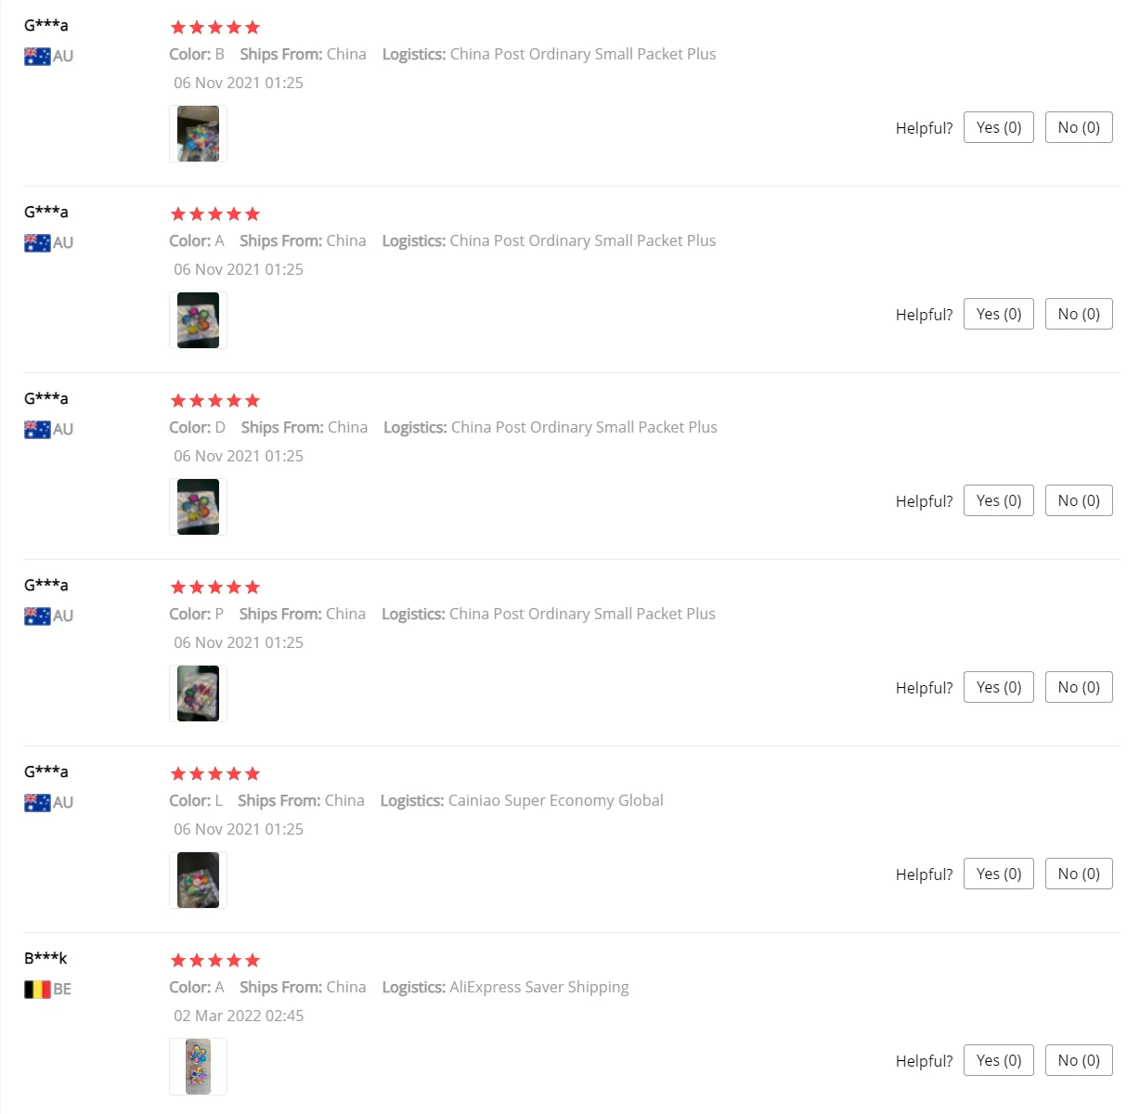This screenshot has width=1140, height=1114.
Task: Open the photo thumbnail in Color B review
Action: point(199,134)
